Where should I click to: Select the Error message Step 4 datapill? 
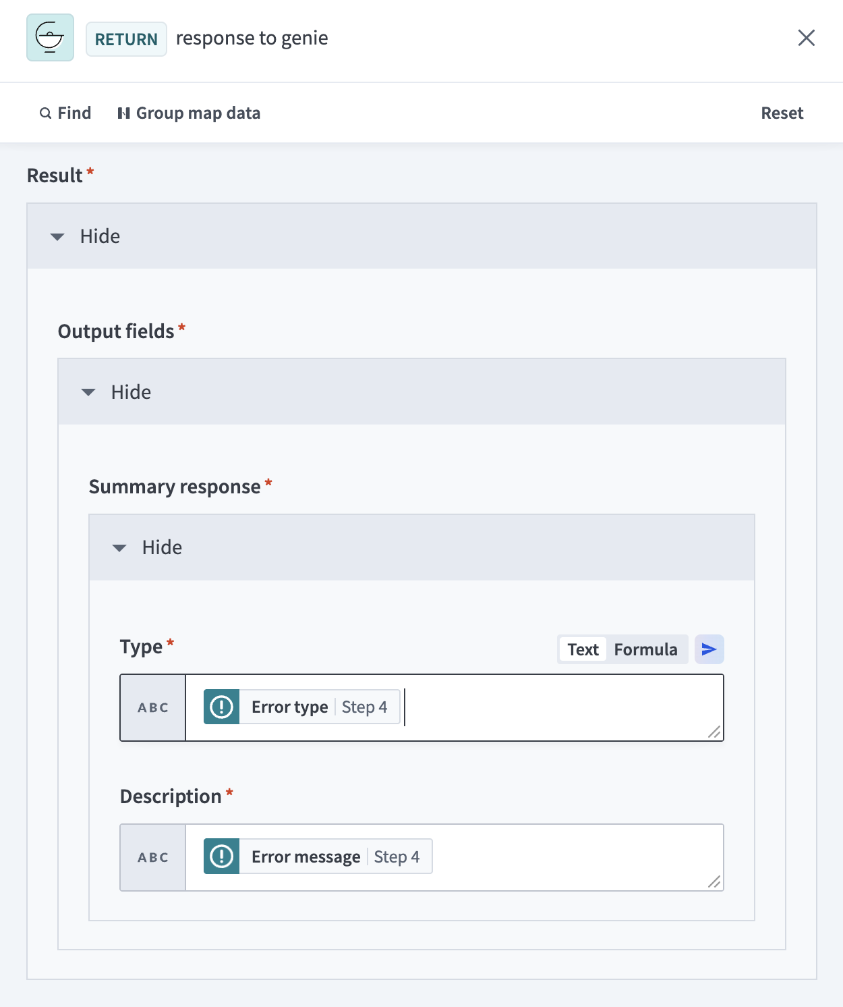point(318,856)
